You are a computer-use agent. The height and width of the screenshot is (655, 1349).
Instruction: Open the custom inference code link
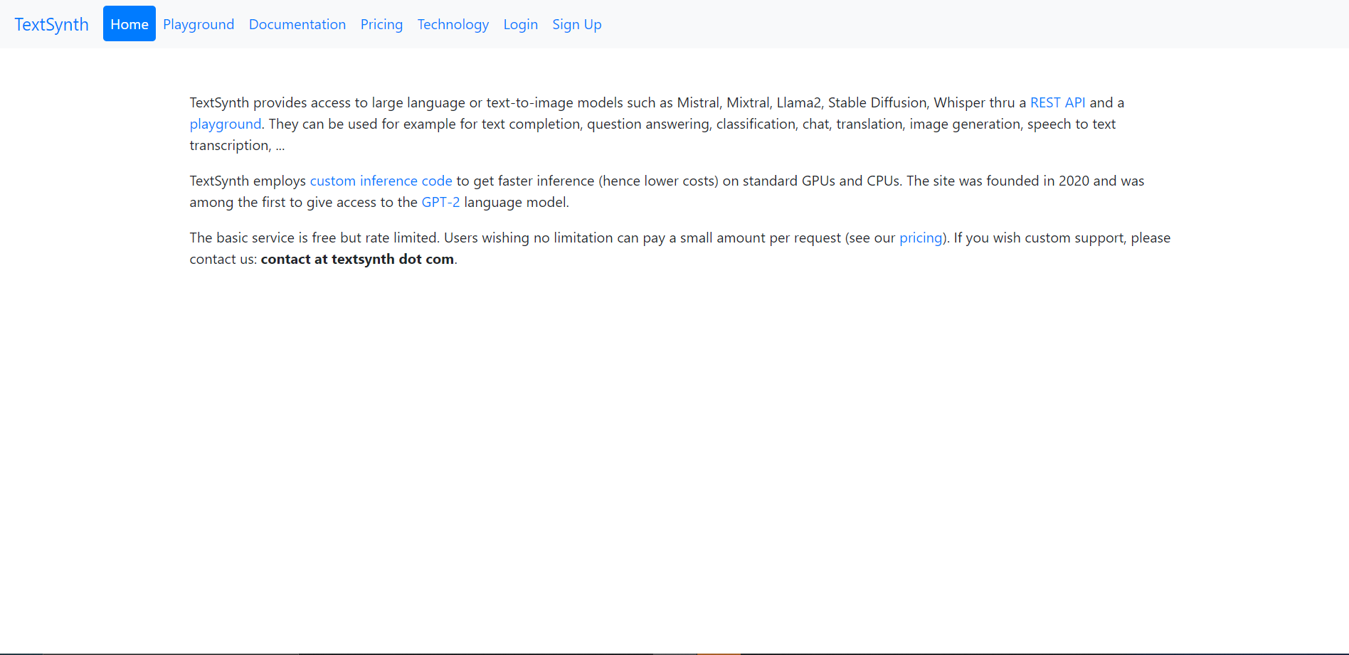pos(381,181)
